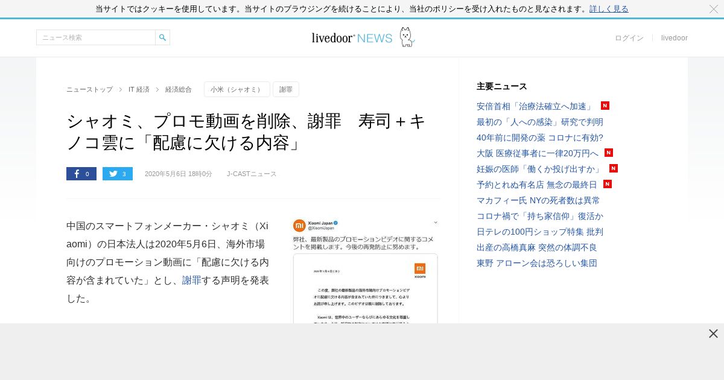Open 妊娠の医師「働くか投げ出すか」 headline
The image size is (724, 380).
coord(540,169)
